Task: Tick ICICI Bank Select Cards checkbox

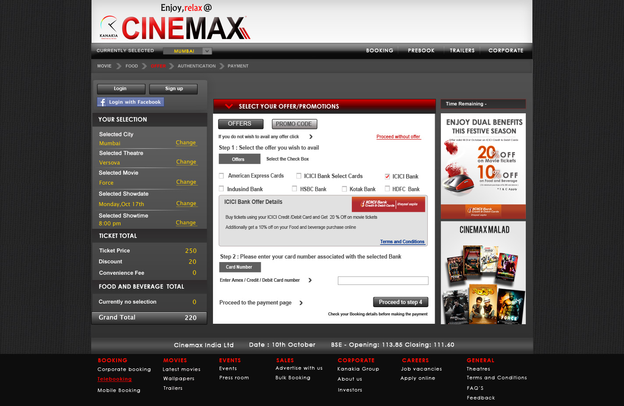Action: tap(299, 176)
